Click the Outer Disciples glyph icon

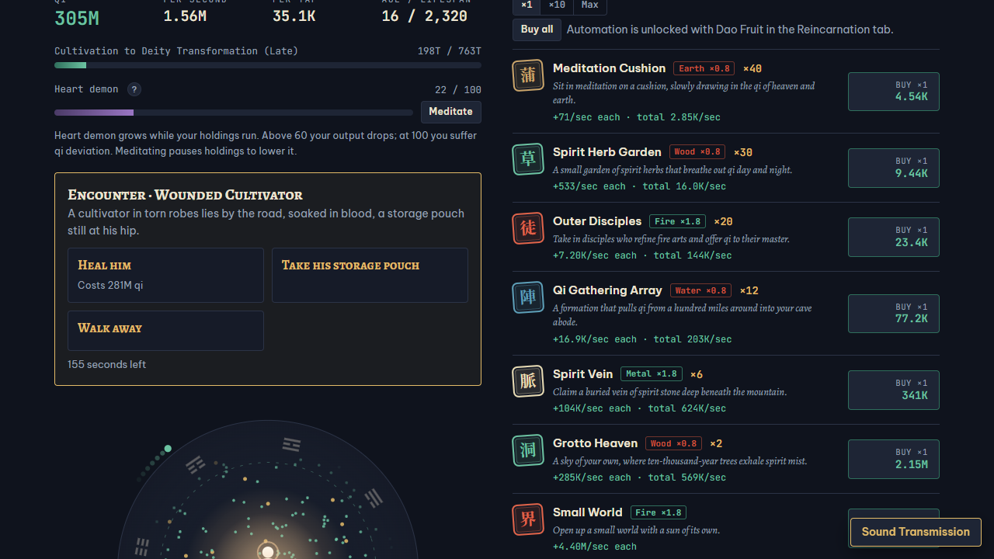pos(528,228)
